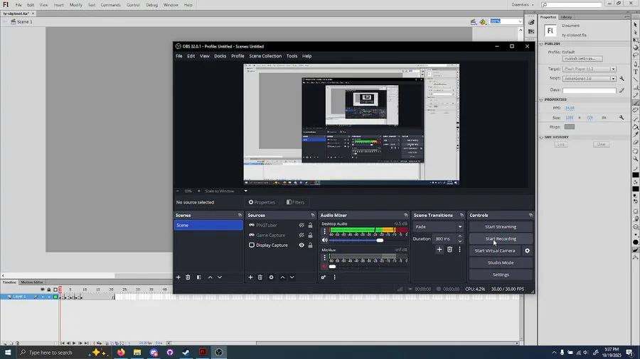The width and height of the screenshot is (640, 359).
Task: Remove scene transition with trash icon
Action: pos(449,250)
